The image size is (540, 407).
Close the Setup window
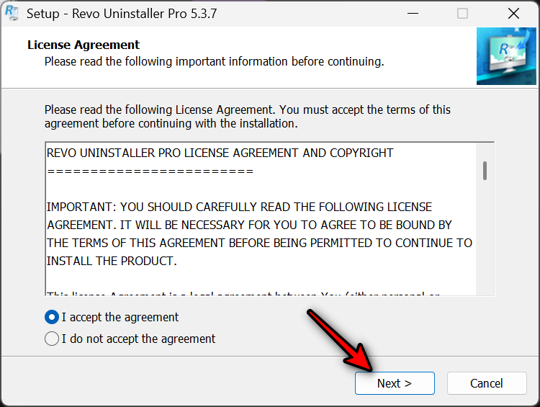tap(513, 14)
